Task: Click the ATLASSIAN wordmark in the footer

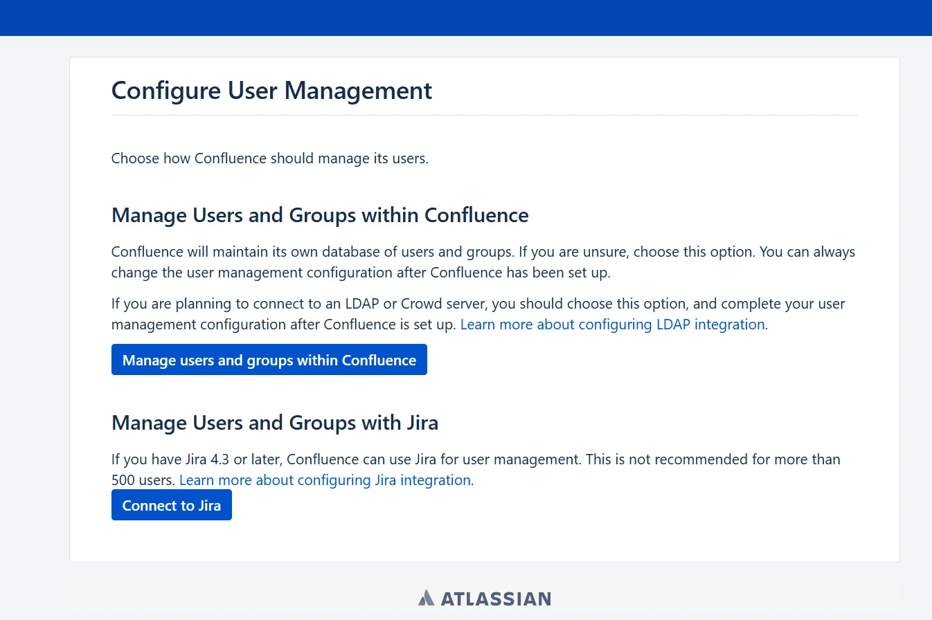Action: 496,599
